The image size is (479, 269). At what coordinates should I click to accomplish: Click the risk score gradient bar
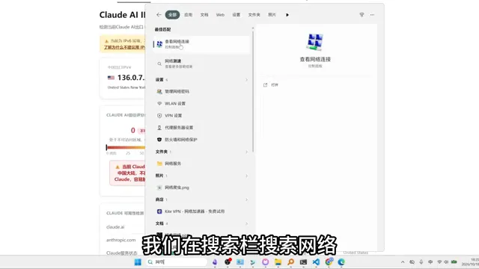pyautogui.click(x=125, y=147)
